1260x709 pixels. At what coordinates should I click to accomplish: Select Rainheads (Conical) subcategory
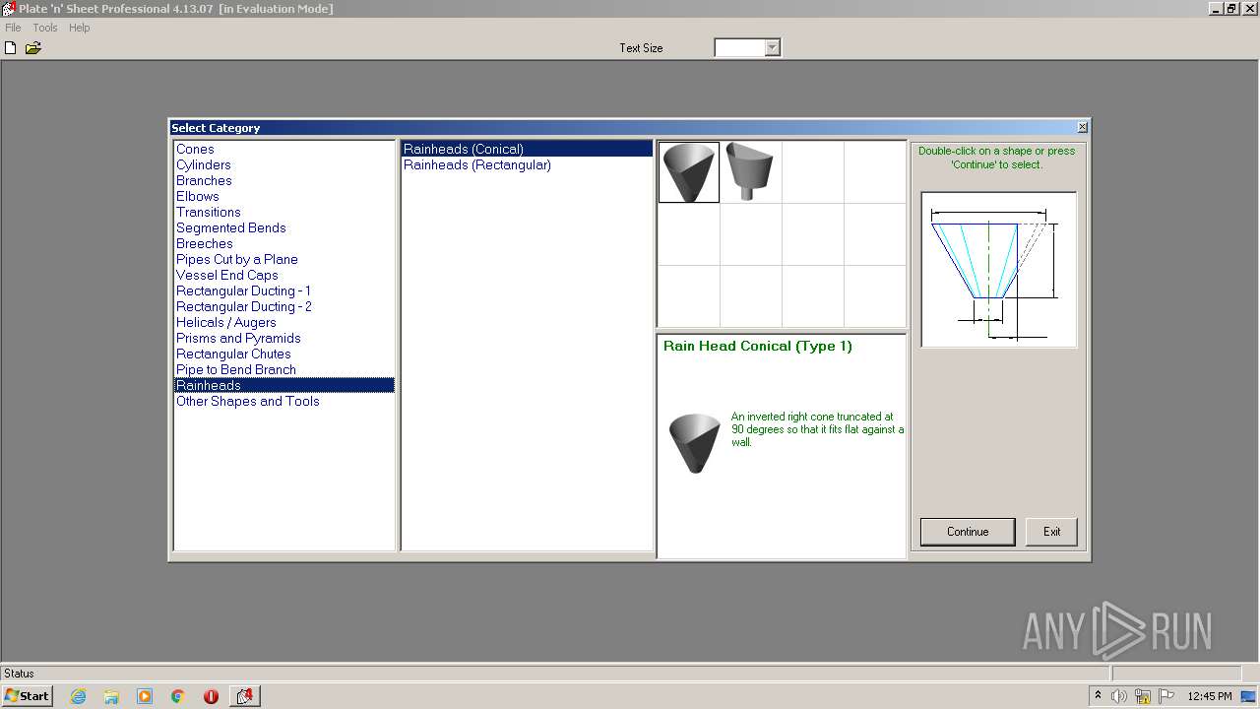pos(527,149)
